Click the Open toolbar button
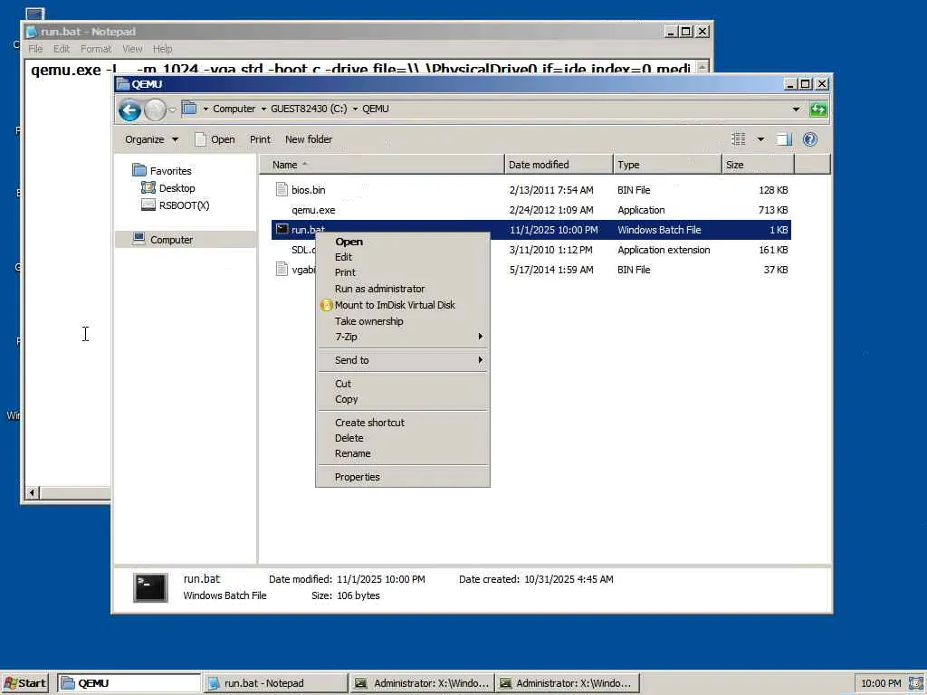The height and width of the screenshot is (695, 927). tap(215, 139)
